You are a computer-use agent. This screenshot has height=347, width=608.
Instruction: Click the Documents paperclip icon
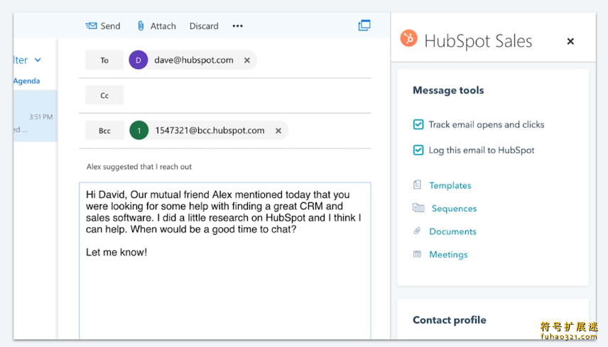click(417, 231)
